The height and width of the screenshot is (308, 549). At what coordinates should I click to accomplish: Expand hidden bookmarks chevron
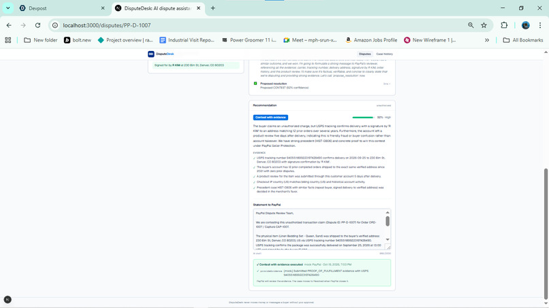(x=487, y=40)
